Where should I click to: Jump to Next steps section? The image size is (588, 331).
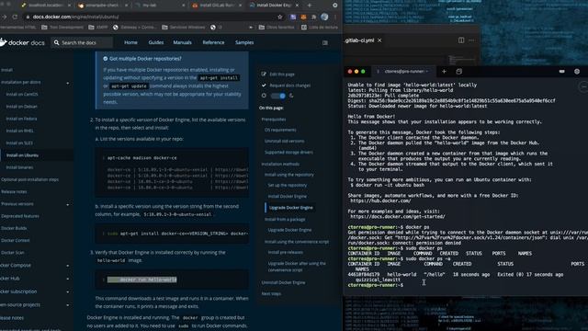coord(272,294)
